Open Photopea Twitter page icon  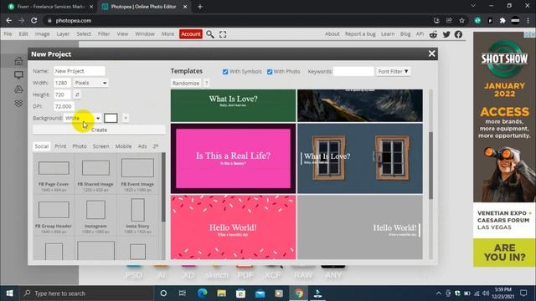click(x=446, y=34)
